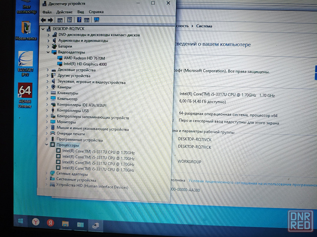Viewport: 317px width, 237px height.
Task: Select Intel(R) HD Graphics 4000 device
Action: coord(85,64)
